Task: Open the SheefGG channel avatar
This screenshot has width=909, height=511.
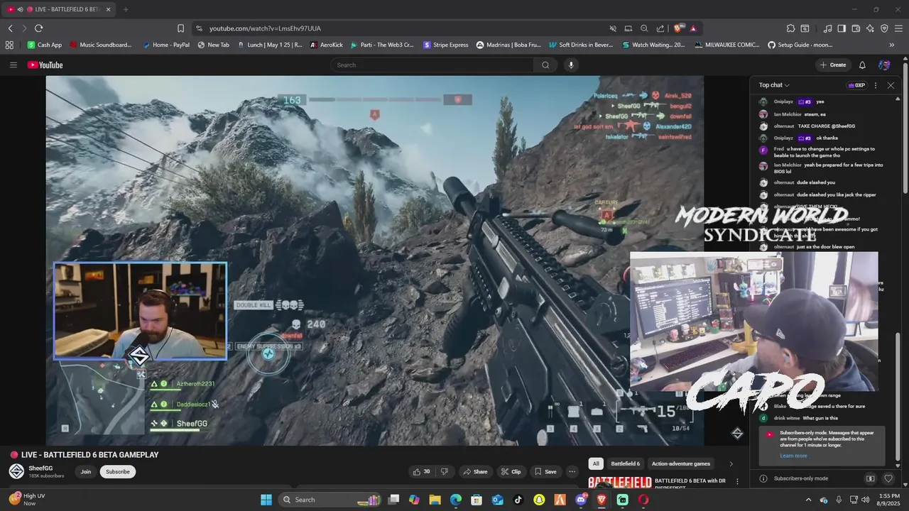Action: tap(16, 471)
